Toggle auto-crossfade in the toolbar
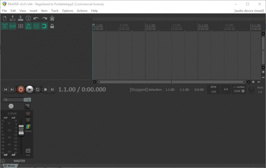Image resolution: width=266 pixels, height=168 pixels. click(5, 26)
